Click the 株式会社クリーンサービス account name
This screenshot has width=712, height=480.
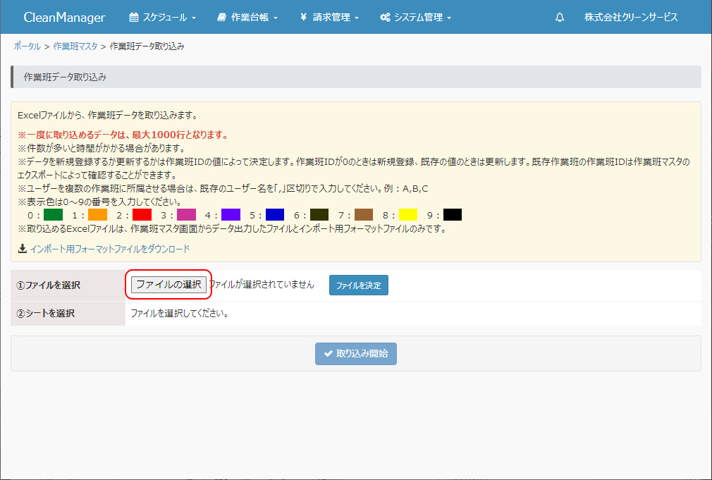pyautogui.click(x=631, y=17)
